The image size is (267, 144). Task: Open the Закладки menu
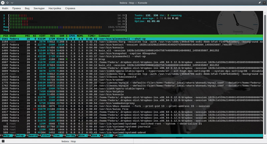[39, 8]
